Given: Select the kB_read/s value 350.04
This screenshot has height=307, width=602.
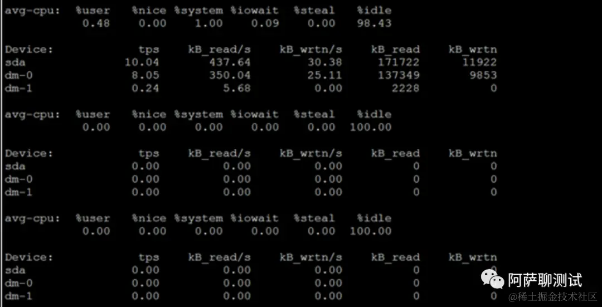Looking at the screenshot, I should 230,75.
